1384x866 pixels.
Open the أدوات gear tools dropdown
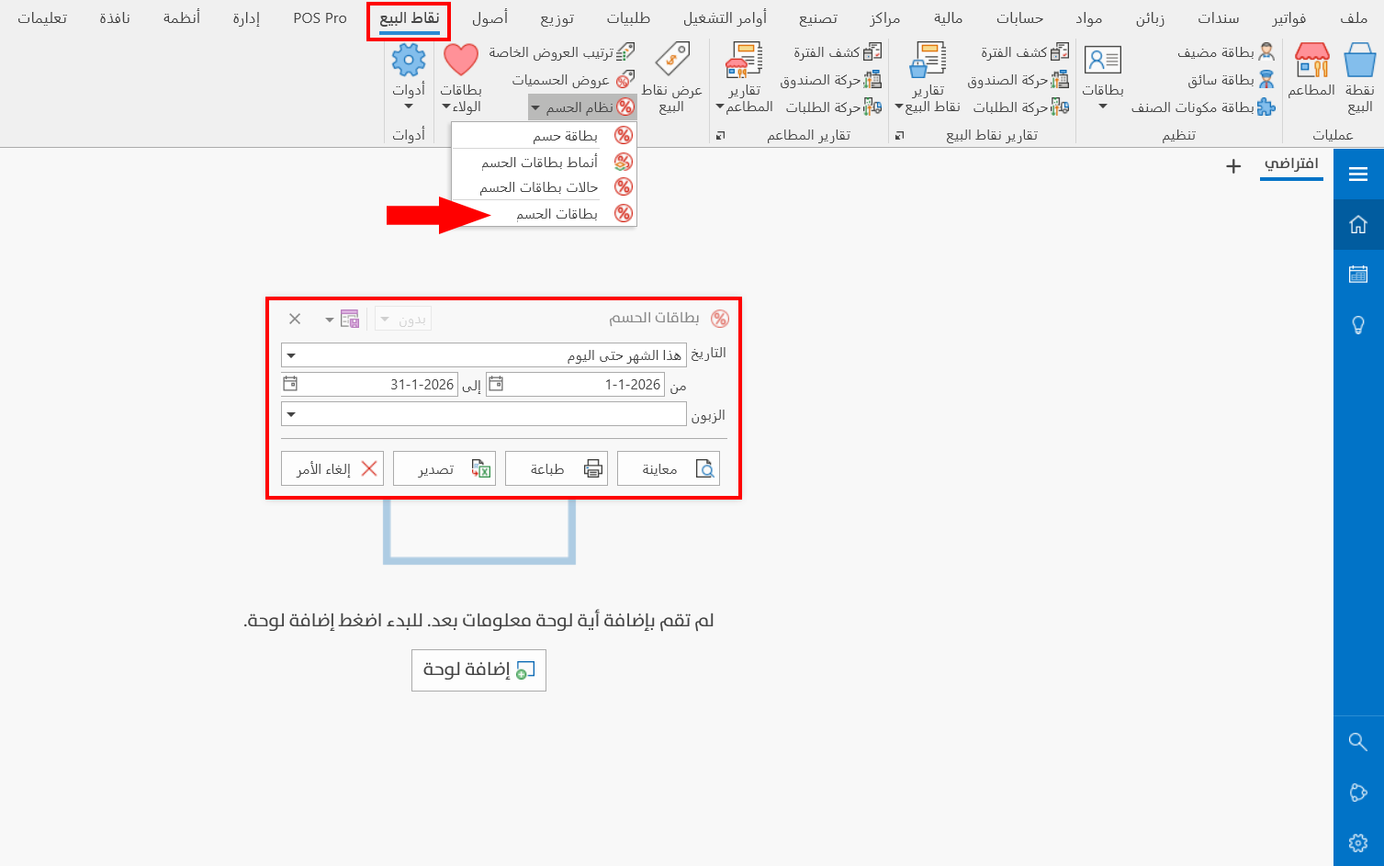(409, 78)
